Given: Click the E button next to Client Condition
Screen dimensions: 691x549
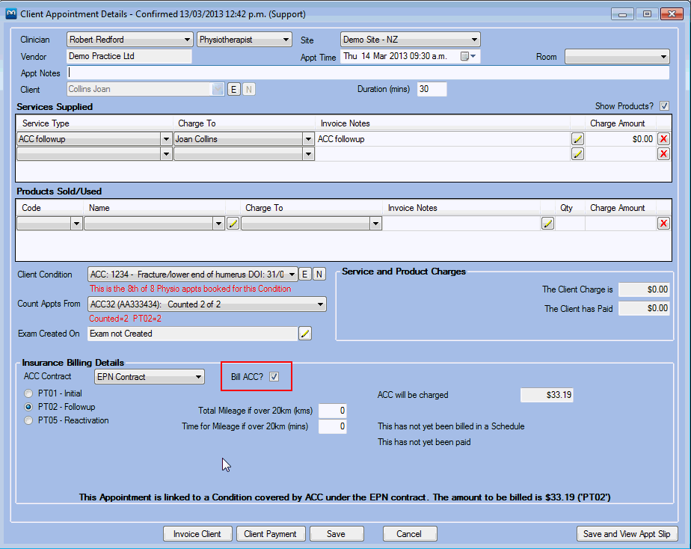Looking at the screenshot, I should (305, 274).
